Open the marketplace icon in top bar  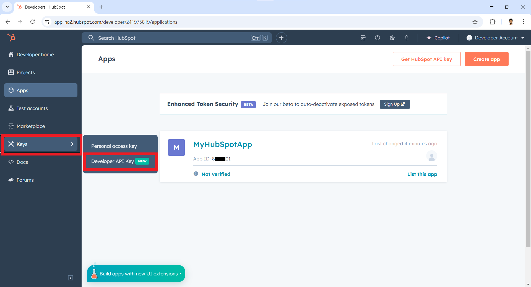tap(363, 38)
